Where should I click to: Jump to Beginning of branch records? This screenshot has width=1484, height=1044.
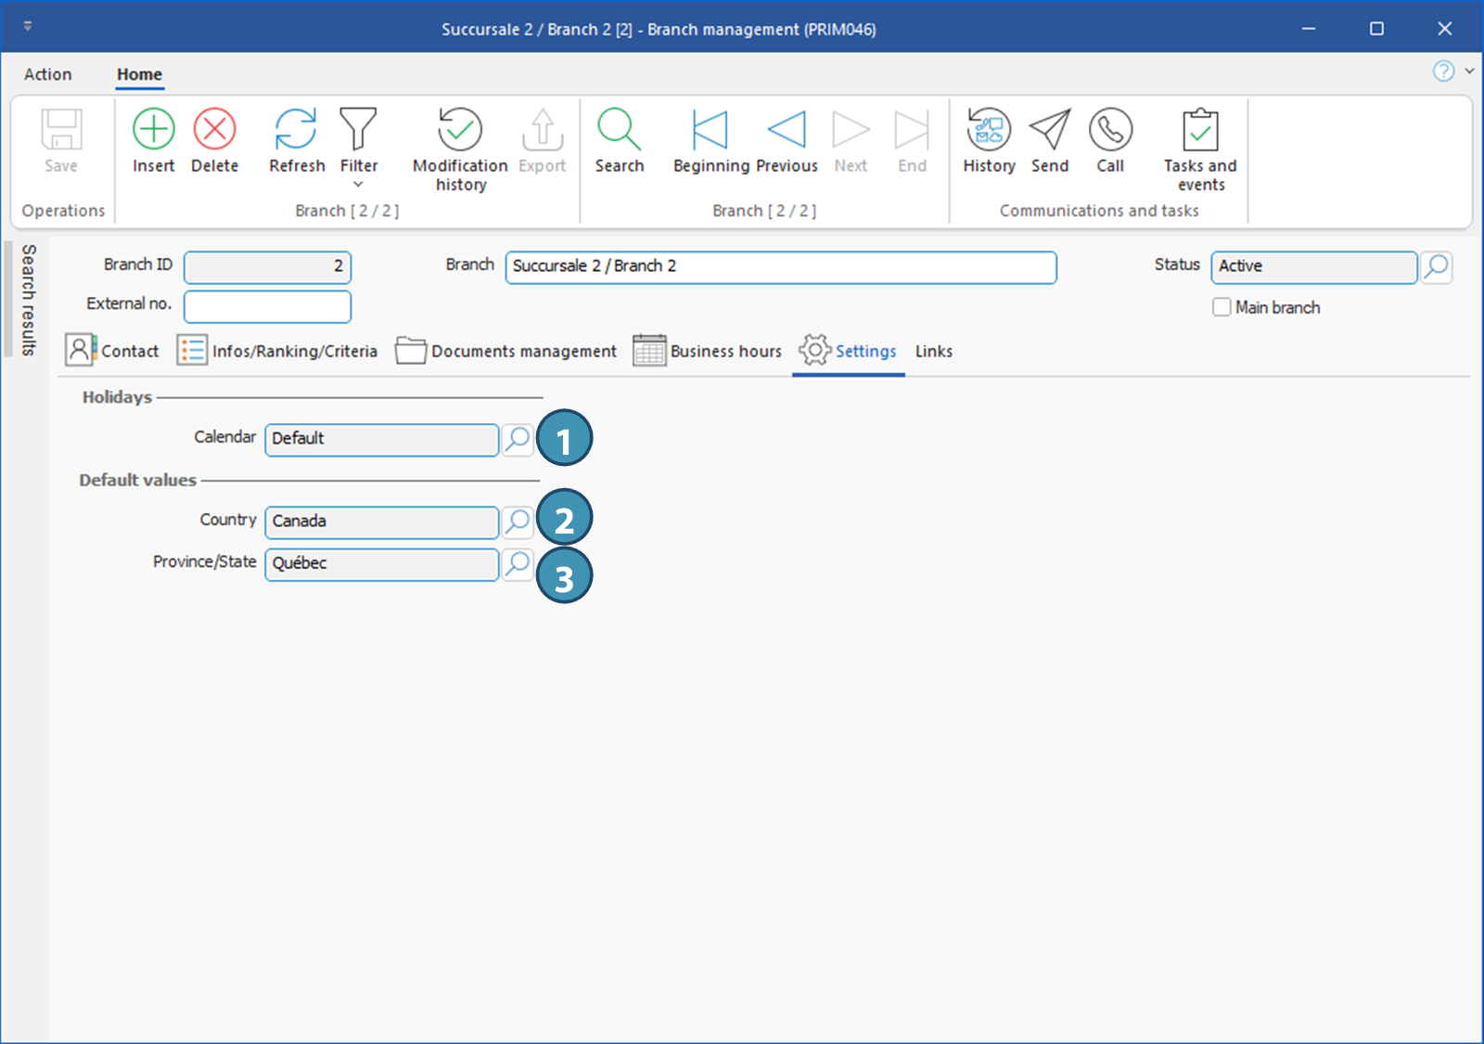[x=710, y=130]
